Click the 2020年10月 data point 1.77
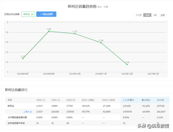Image resolution: width=173 pixels, height=132 pixels. (x=75, y=34)
